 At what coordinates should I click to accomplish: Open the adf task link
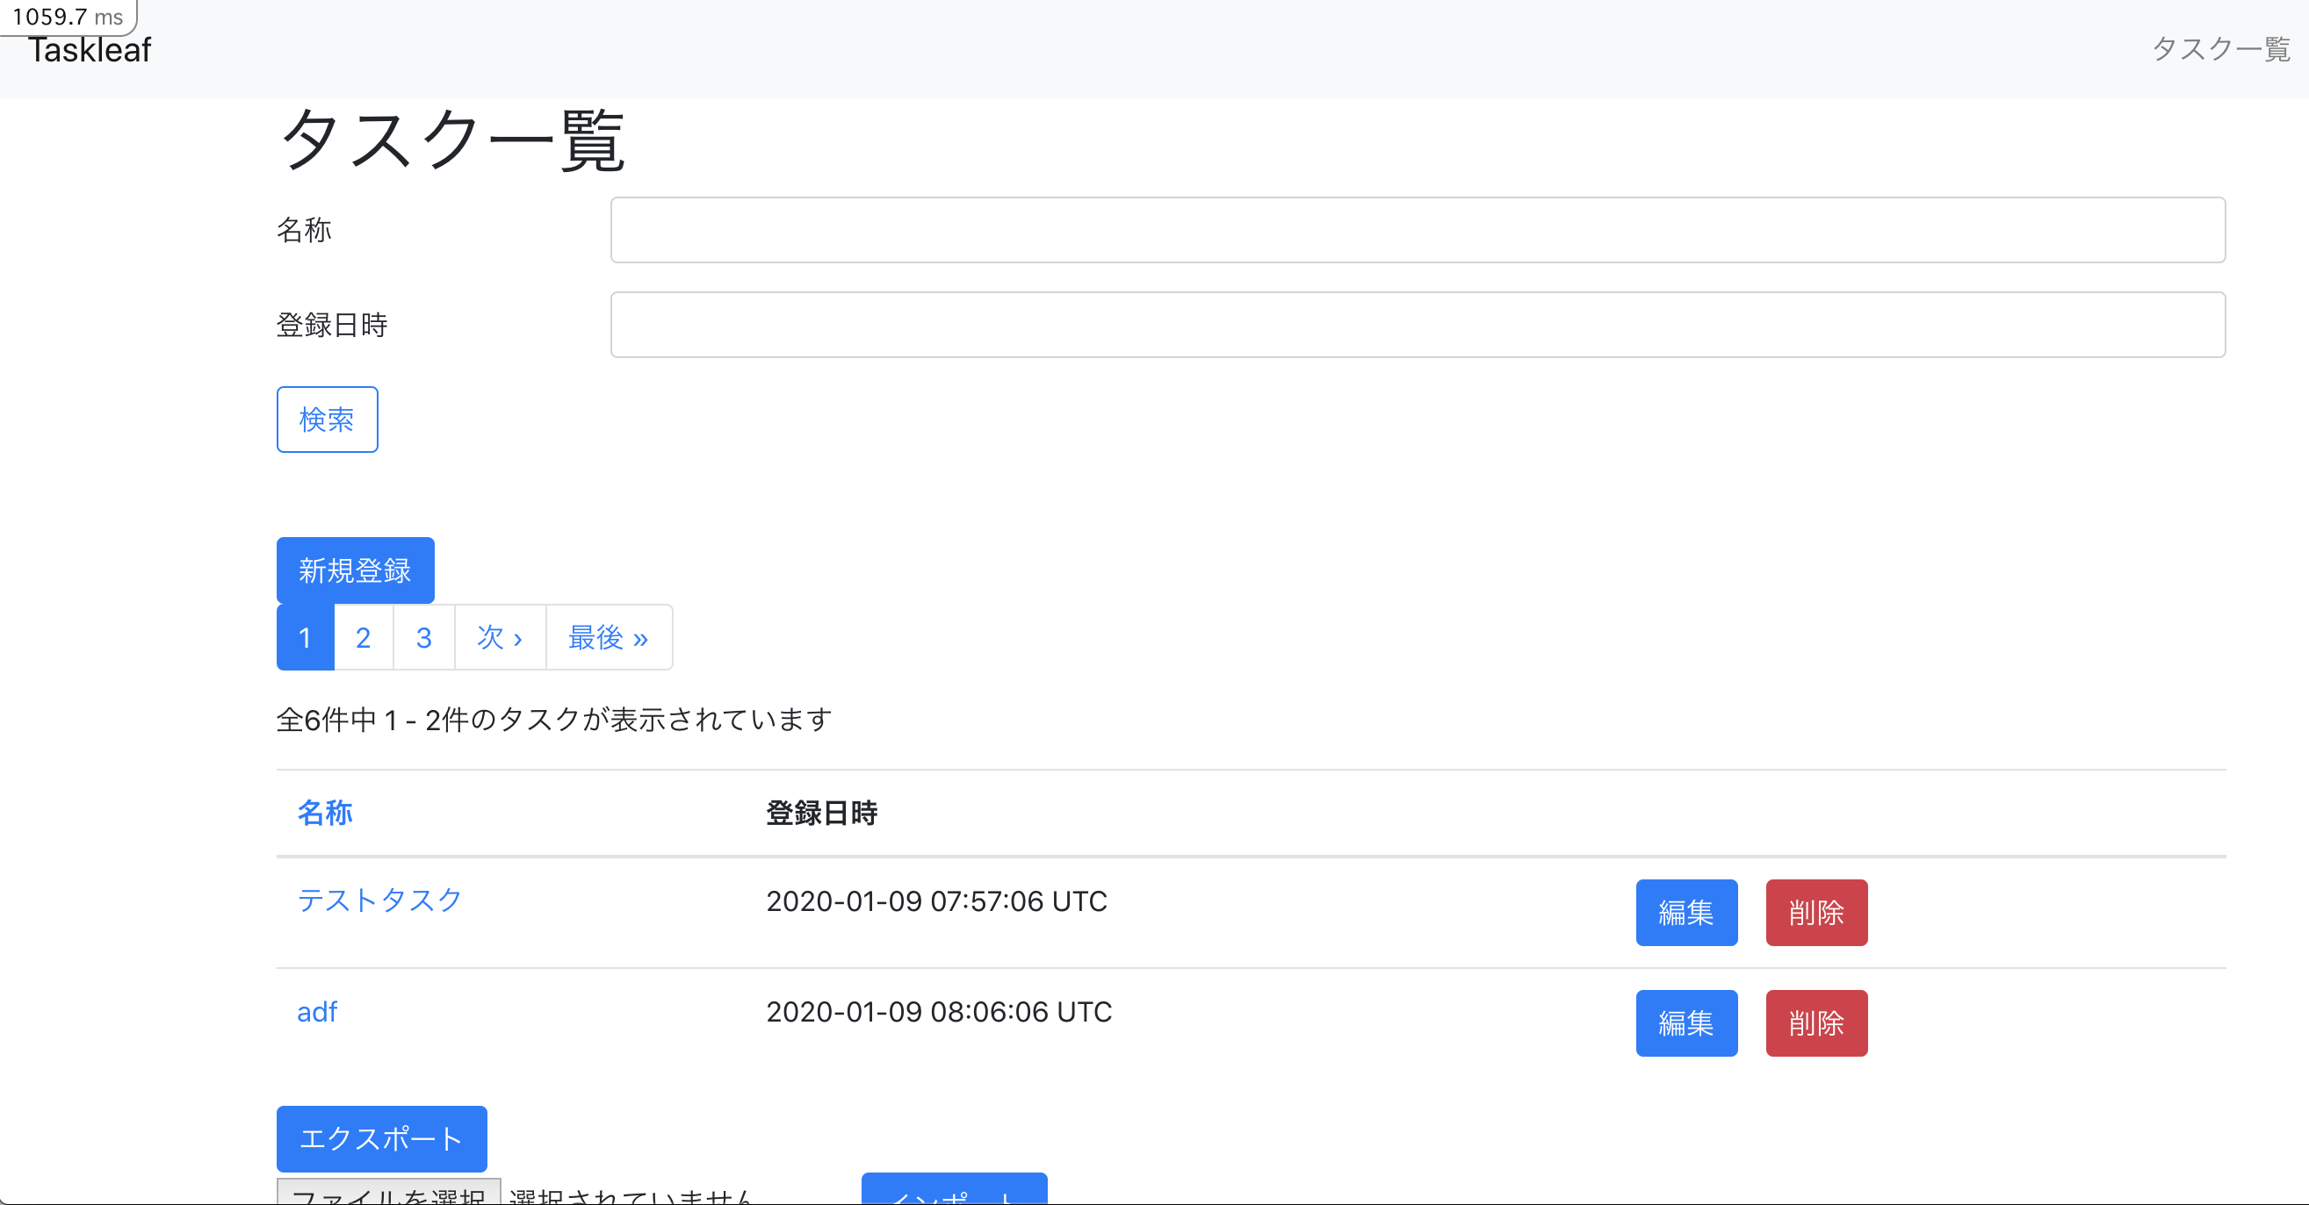click(x=316, y=1013)
